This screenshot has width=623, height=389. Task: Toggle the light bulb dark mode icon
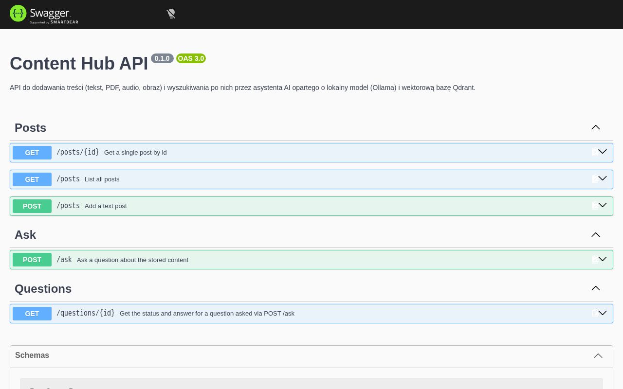[171, 14]
